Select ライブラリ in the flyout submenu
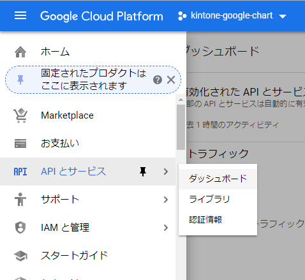This screenshot has width=305, height=280. pyautogui.click(x=218, y=199)
